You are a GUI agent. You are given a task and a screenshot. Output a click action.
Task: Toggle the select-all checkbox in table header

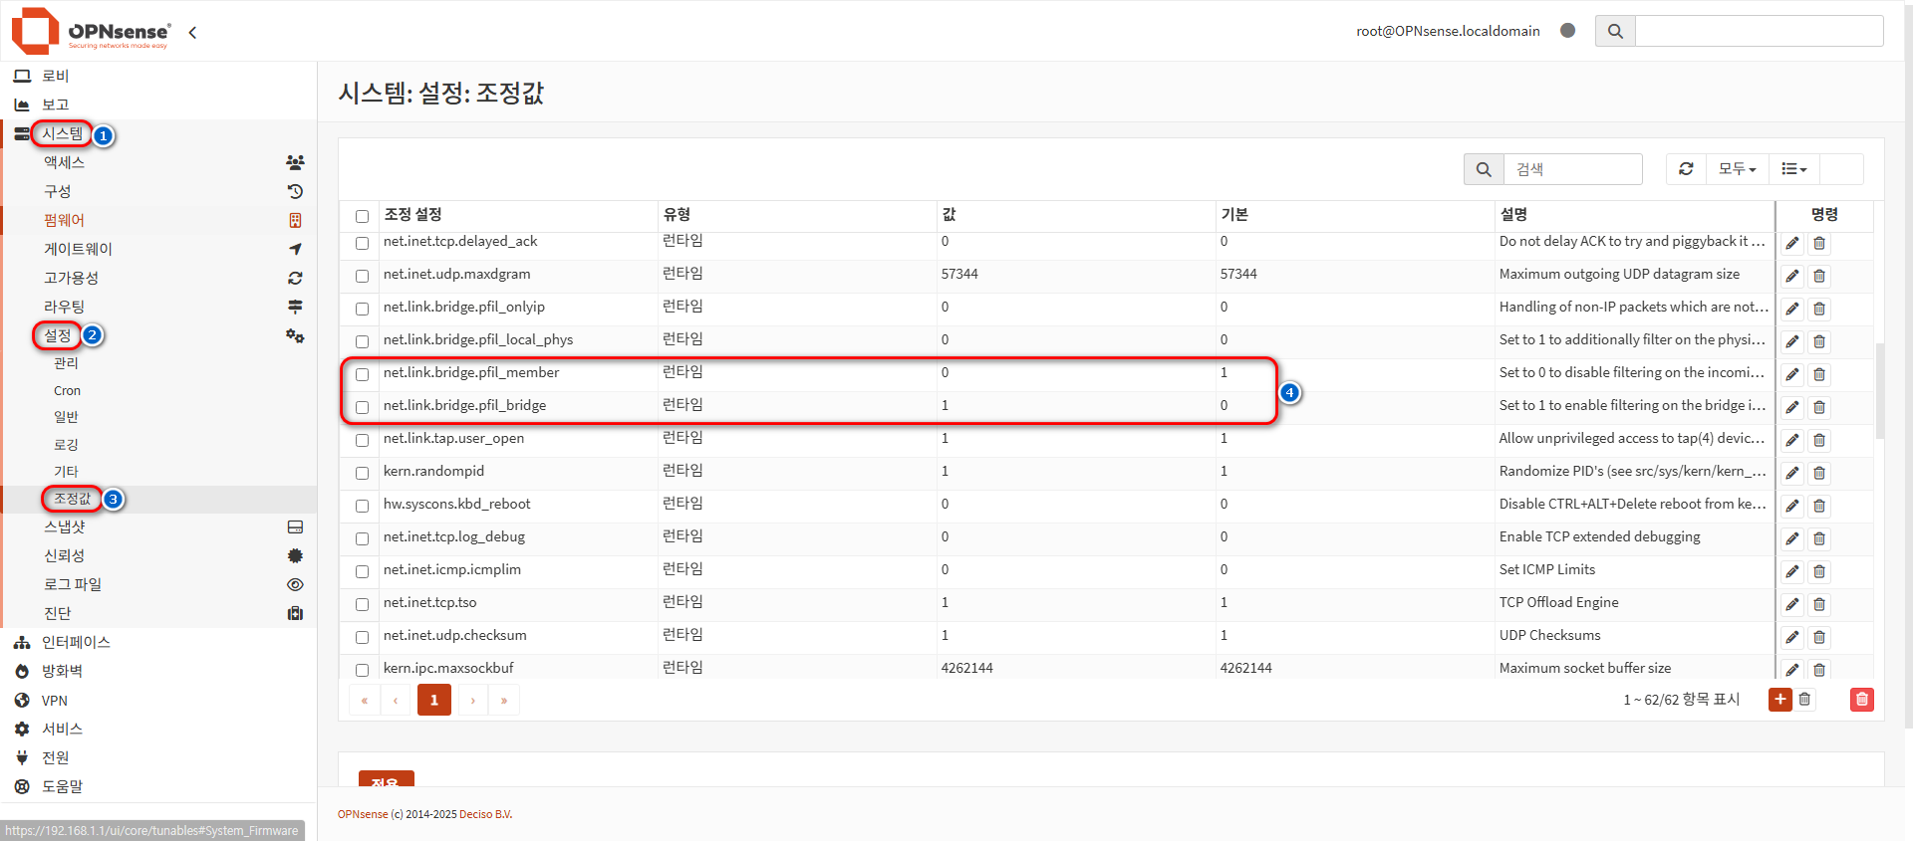[x=363, y=216]
